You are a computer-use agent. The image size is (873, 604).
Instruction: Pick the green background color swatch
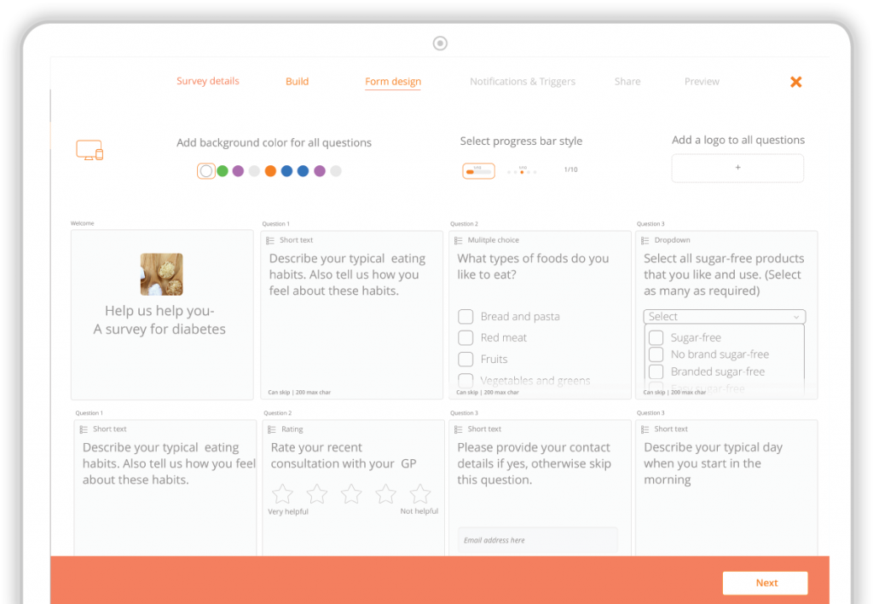(x=223, y=170)
